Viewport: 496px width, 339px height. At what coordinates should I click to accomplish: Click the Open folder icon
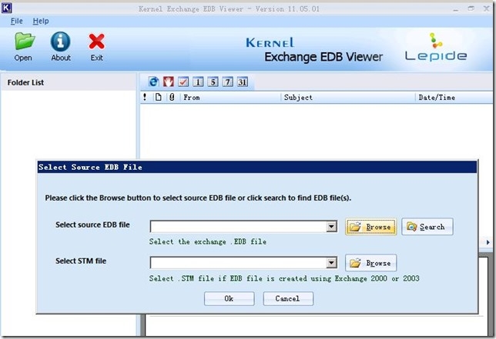click(x=25, y=42)
